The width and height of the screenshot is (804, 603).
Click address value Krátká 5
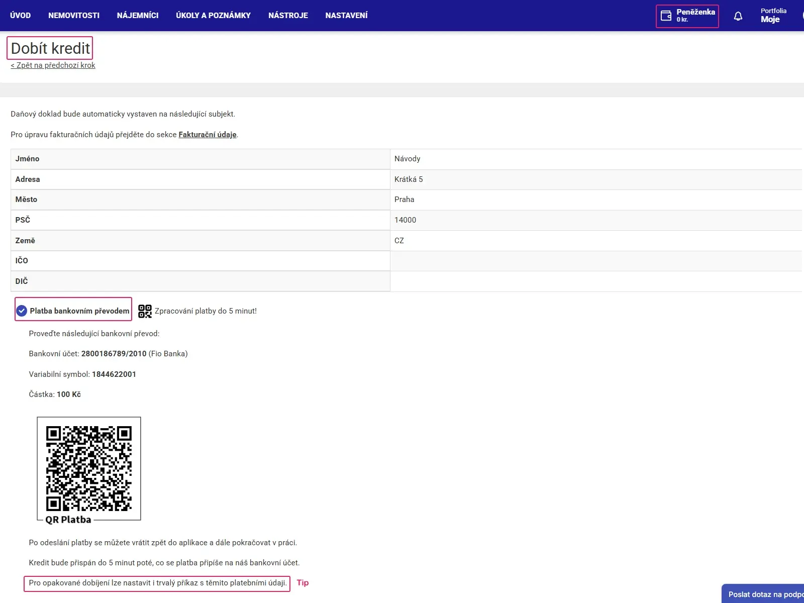pyautogui.click(x=409, y=179)
